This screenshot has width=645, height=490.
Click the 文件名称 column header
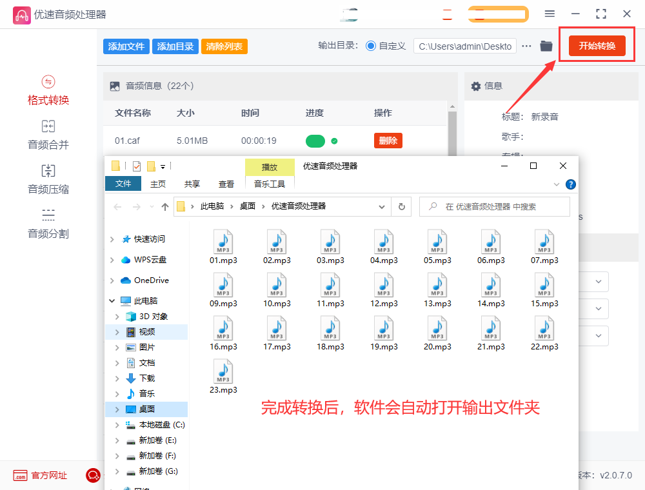click(x=133, y=113)
